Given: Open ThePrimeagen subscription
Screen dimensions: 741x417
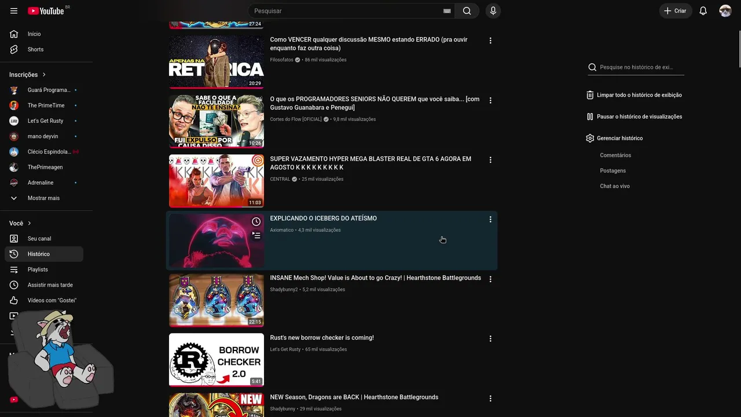Looking at the screenshot, I should click(44, 167).
